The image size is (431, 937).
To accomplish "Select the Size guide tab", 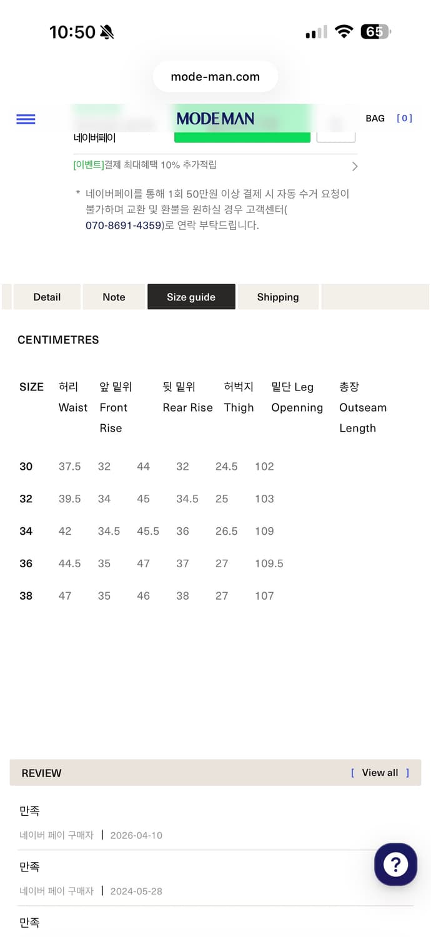I will point(191,297).
